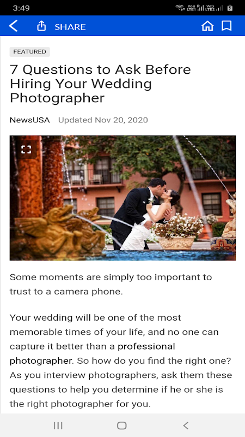This screenshot has height=437, width=245.
Task: Tap the share upload icon
Action: 41,26
